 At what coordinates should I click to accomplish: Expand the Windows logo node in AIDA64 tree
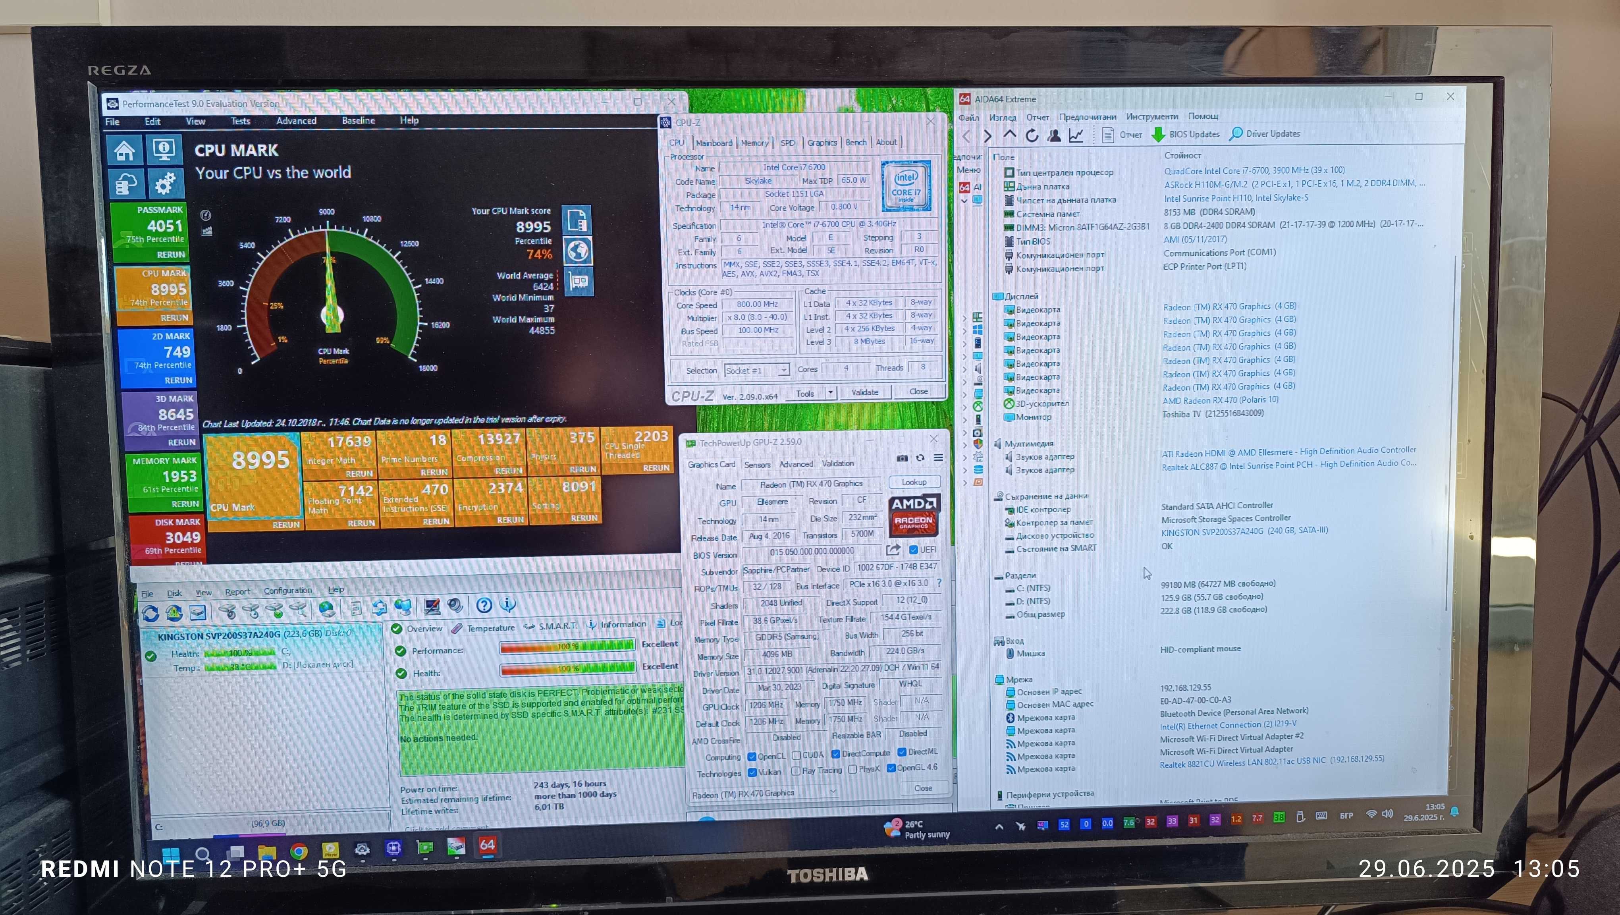(965, 331)
